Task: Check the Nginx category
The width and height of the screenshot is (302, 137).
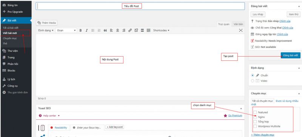Action: [255, 117]
